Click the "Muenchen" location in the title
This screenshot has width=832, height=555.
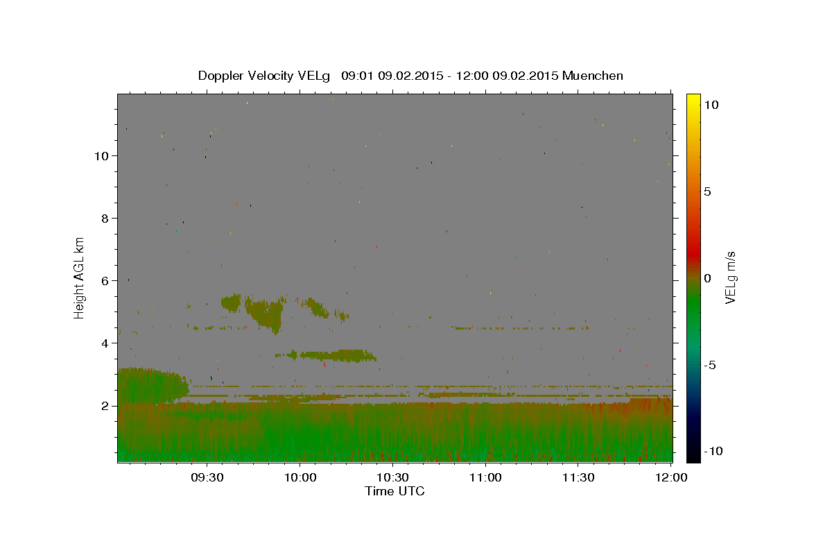(593, 76)
